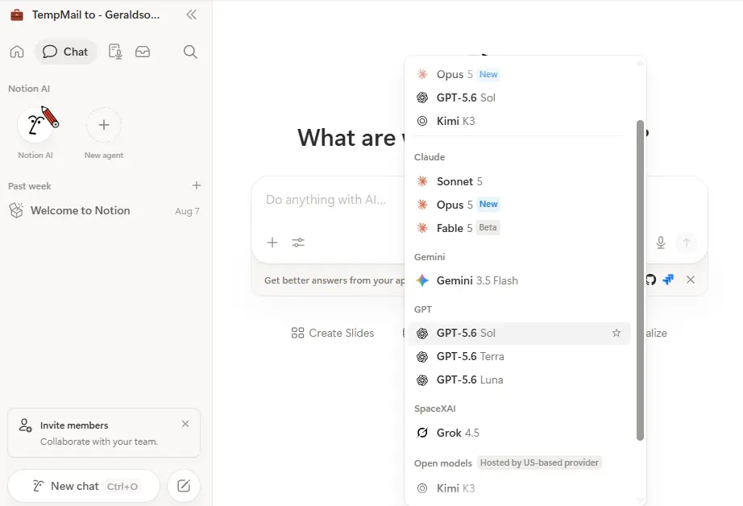Image resolution: width=743 pixels, height=506 pixels.
Task: Open the sidebar search magnifier
Action: [190, 52]
